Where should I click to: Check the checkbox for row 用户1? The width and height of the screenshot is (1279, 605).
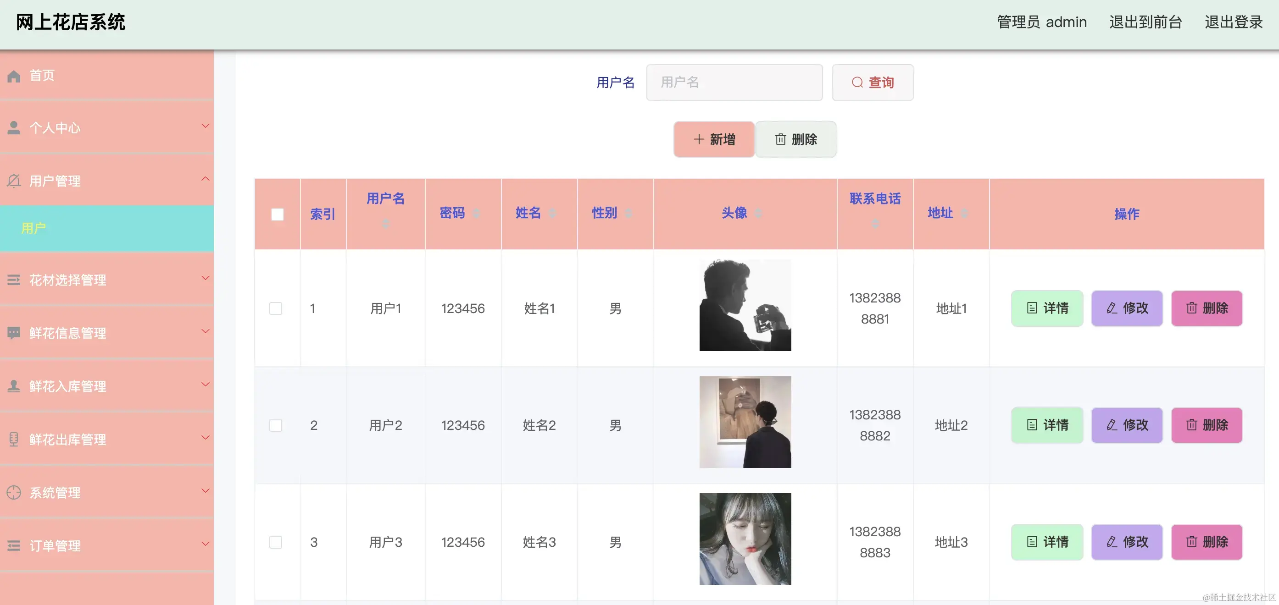[x=276, y=308]
